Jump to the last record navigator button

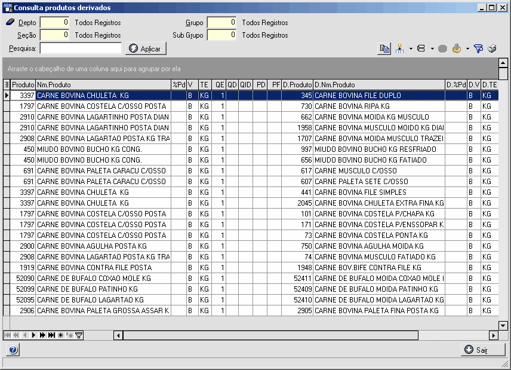[x=51, y=335]
